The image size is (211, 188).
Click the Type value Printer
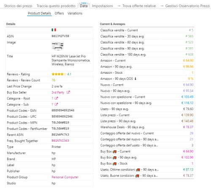pyautogui.click(x=56, y=147)
